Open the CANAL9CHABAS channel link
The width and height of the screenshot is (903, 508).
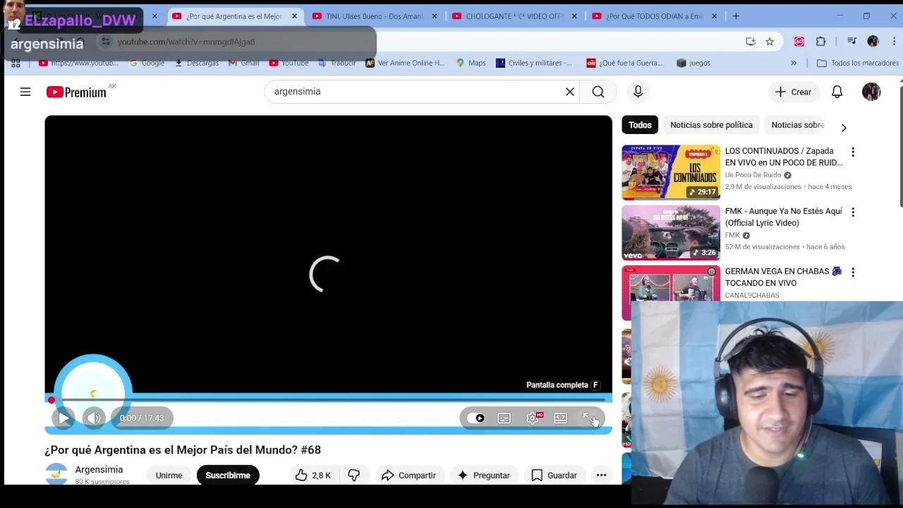pyautogui.click(x=752, y=295)
